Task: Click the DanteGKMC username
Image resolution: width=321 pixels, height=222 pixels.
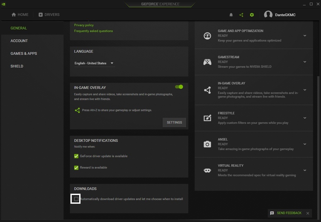Action: click(285, 15)
